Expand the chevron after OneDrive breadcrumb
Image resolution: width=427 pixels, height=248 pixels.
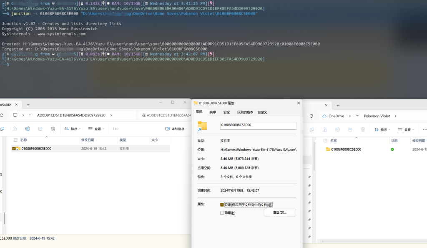(350, 116)
